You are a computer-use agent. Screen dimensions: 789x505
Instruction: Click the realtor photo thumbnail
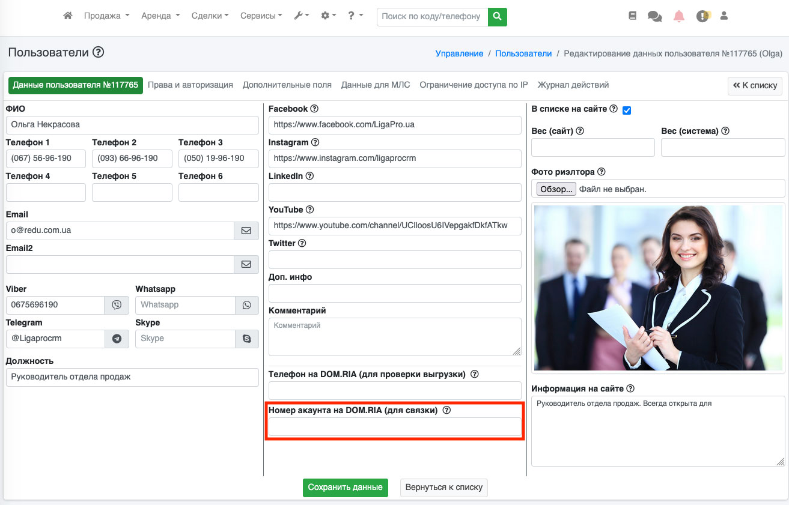[x=658, y=288]
